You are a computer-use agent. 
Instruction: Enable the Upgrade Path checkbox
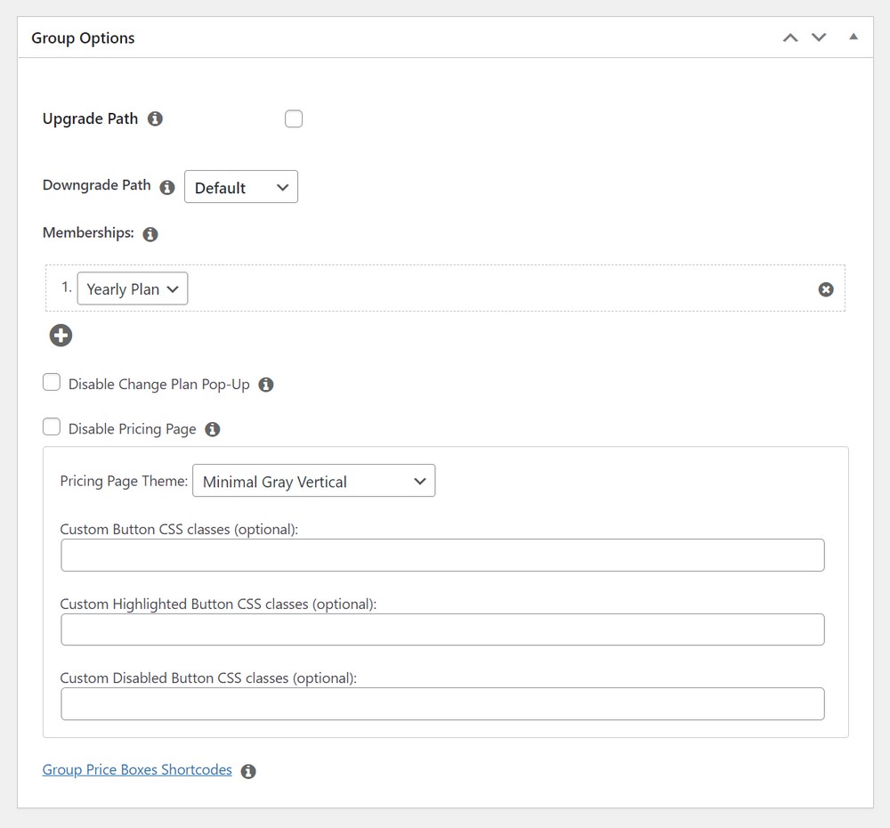pyautogui.click(x=294, y=118)
